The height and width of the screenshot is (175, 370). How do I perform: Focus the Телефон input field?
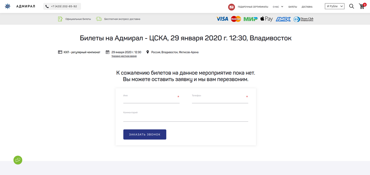[x=220, y=99]
